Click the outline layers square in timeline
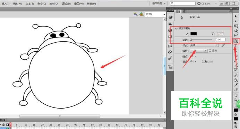 [x=7, y=125]
